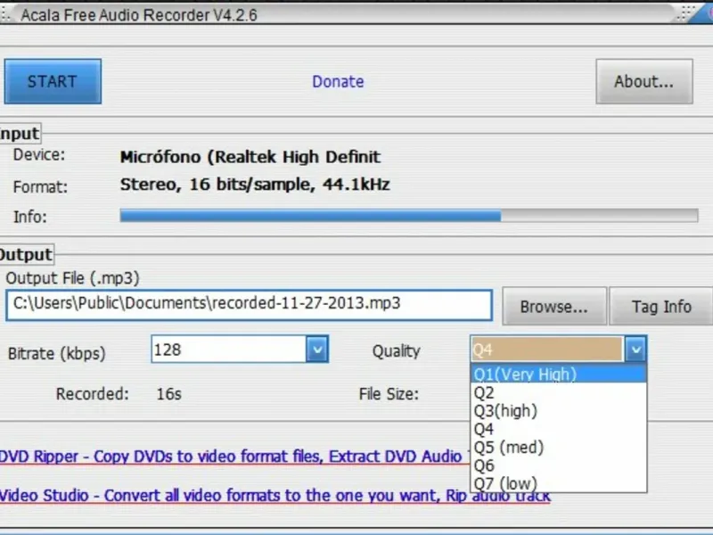
Task: Choose Q6 from the quality list
Action: (559, 465)
